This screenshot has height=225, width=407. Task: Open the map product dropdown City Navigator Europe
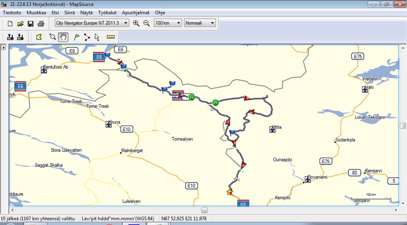92,23
